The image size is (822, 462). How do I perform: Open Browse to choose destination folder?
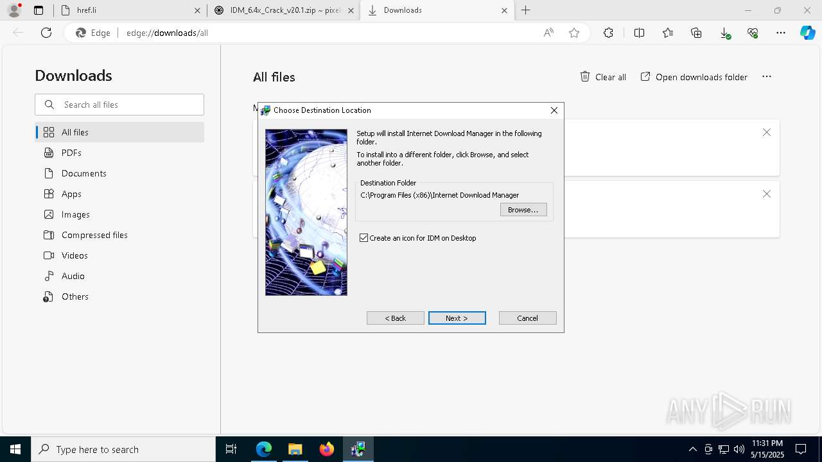tap(523, 210)
